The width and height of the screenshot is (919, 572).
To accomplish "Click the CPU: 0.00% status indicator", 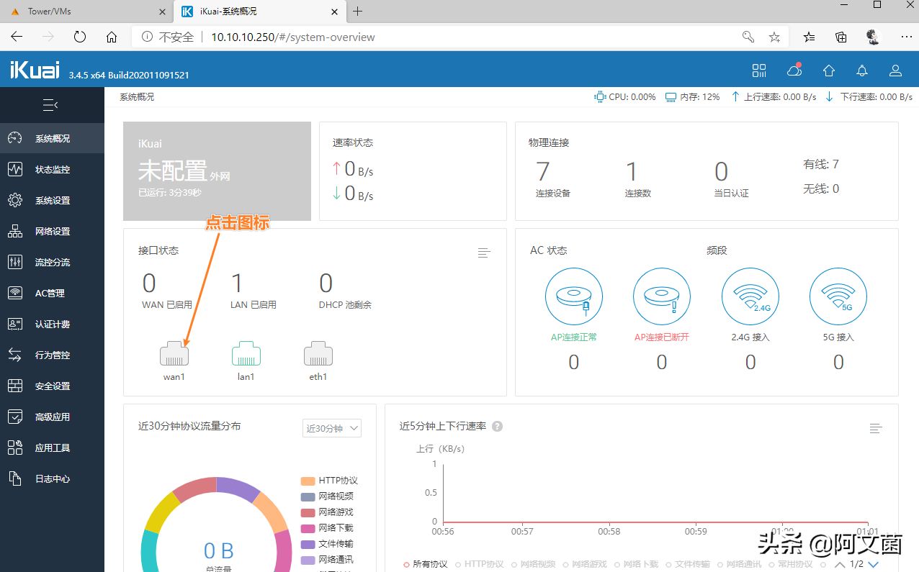I will click(x=624, y=96).
